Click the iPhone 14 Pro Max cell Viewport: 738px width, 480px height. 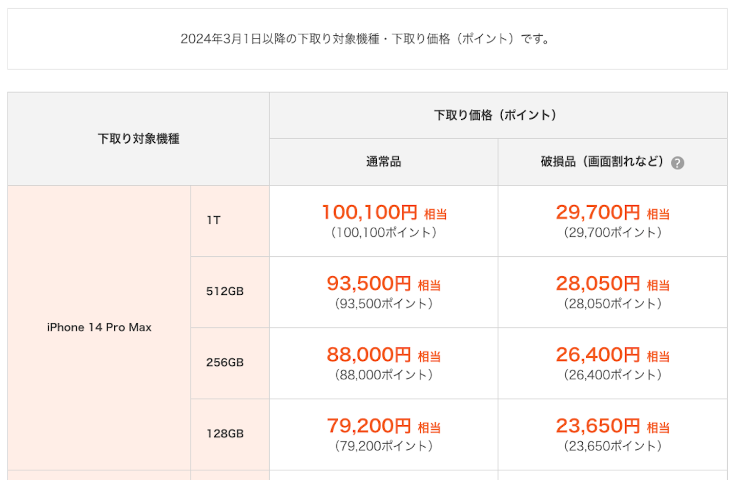[99, 328]
